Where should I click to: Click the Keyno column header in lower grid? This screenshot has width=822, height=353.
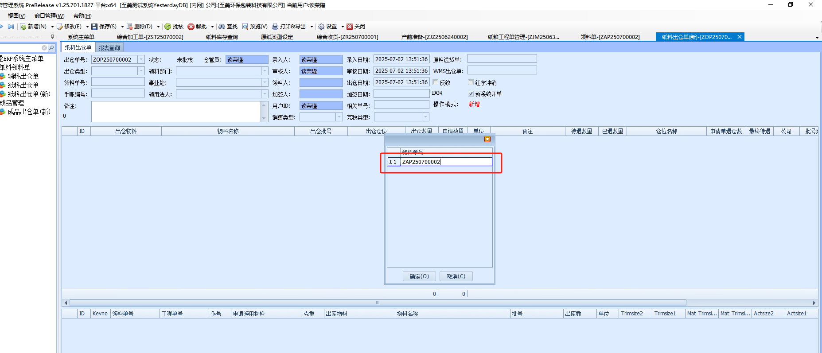point(100,314)
